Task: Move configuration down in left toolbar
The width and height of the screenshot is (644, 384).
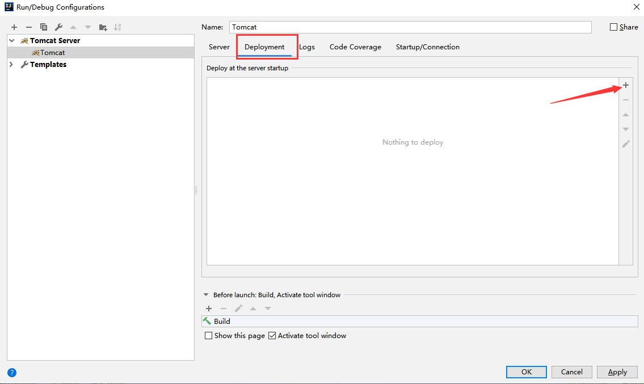Action: click(88, 27)
